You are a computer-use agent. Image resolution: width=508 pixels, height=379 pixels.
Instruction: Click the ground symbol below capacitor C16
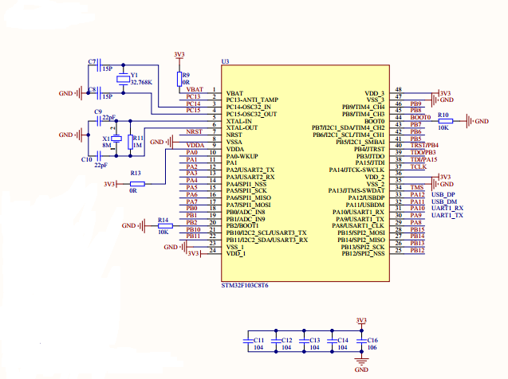coord(361,361)
